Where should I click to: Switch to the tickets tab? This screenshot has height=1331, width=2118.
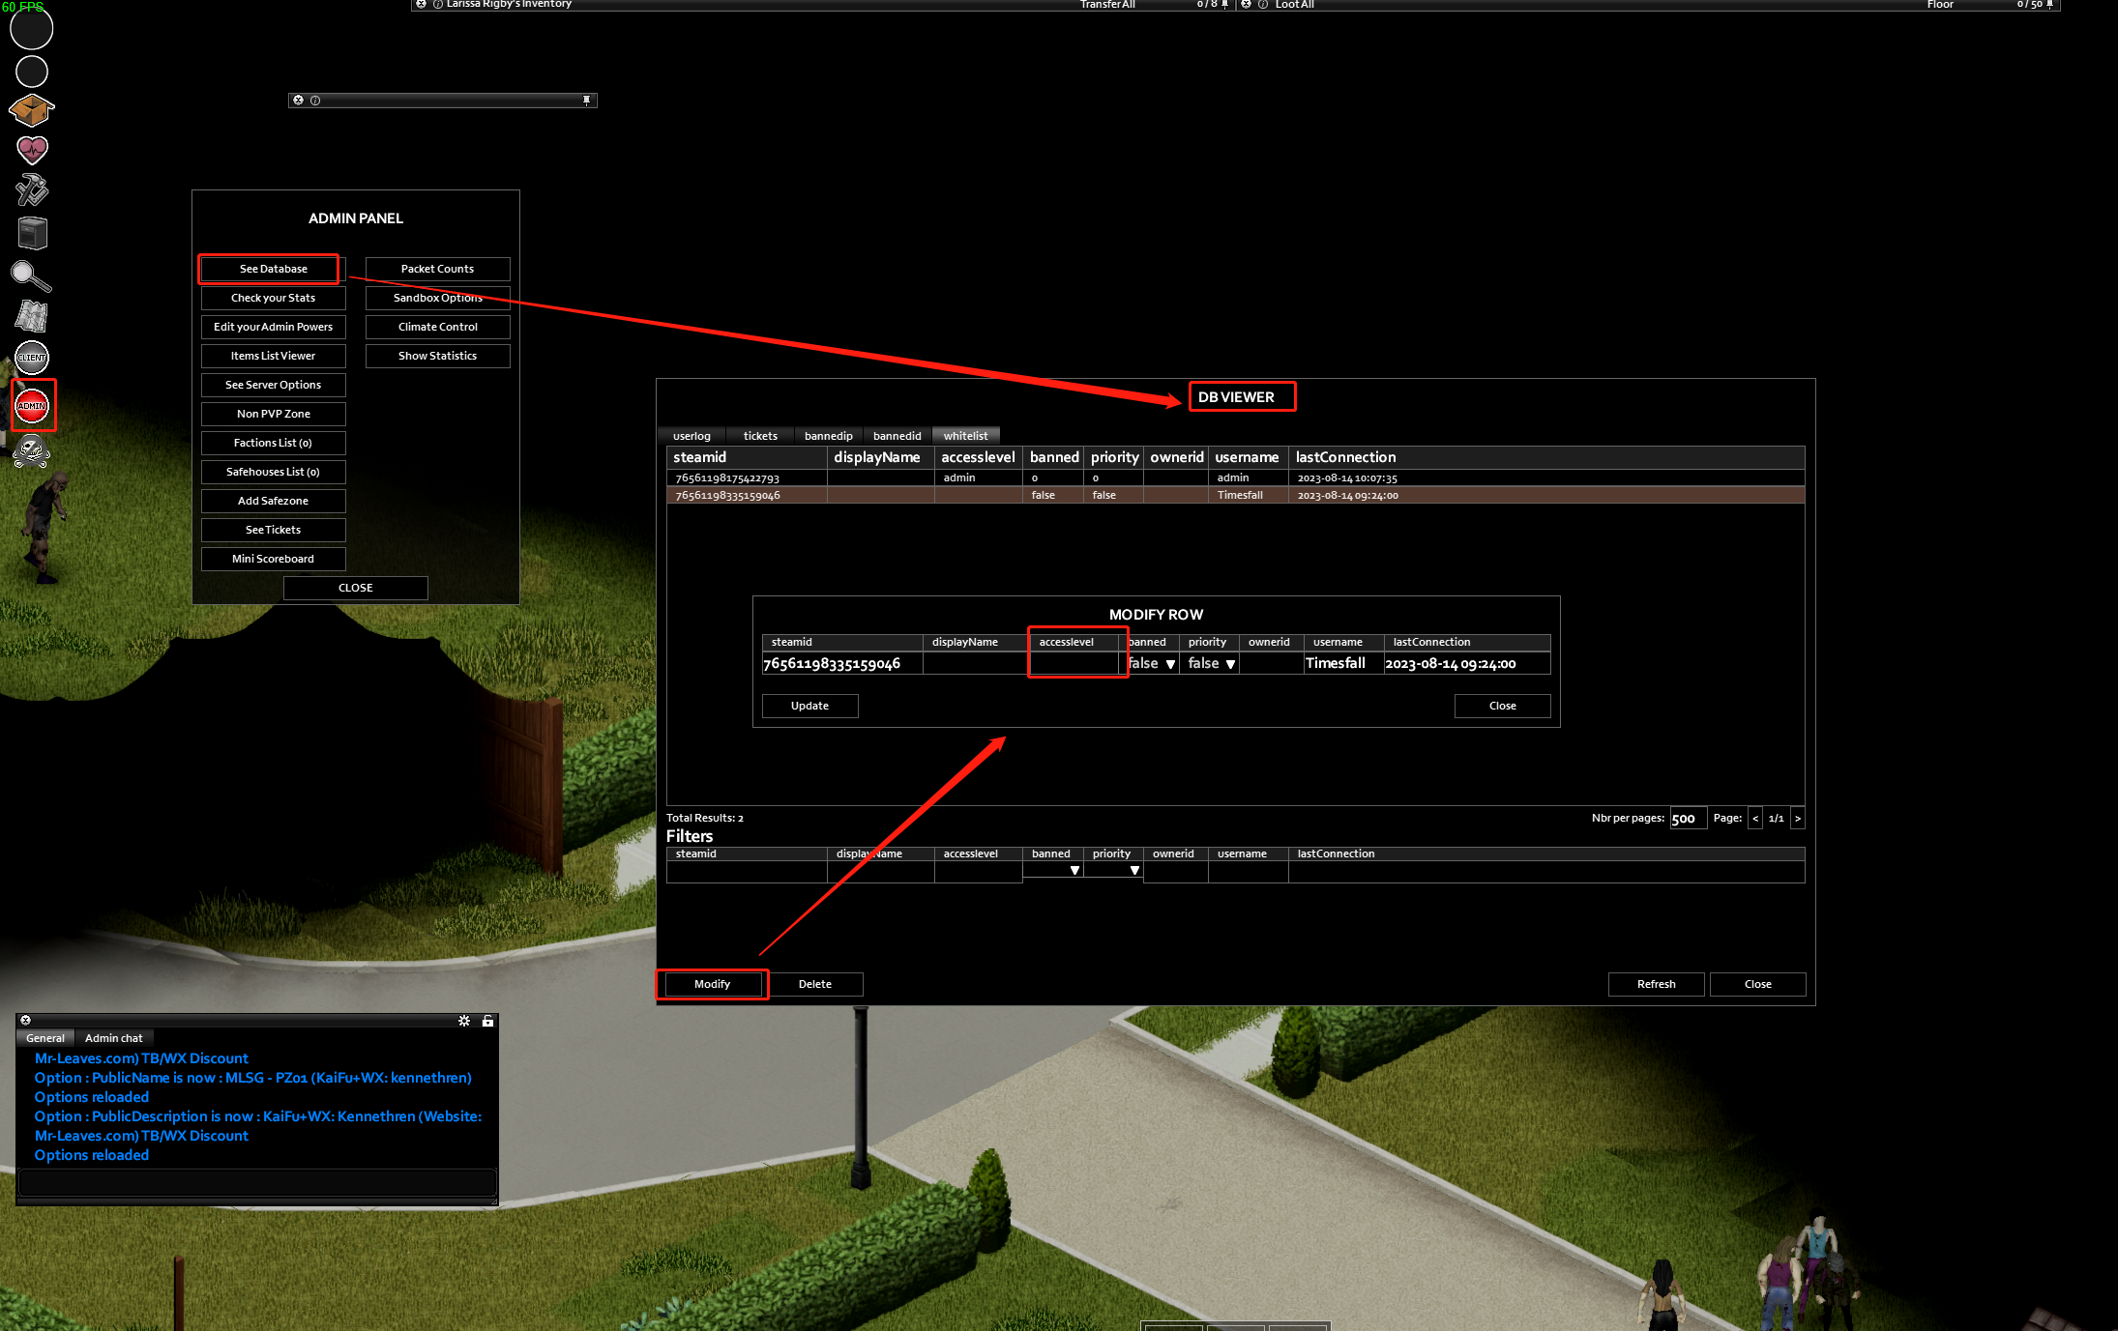coord(760,436)
